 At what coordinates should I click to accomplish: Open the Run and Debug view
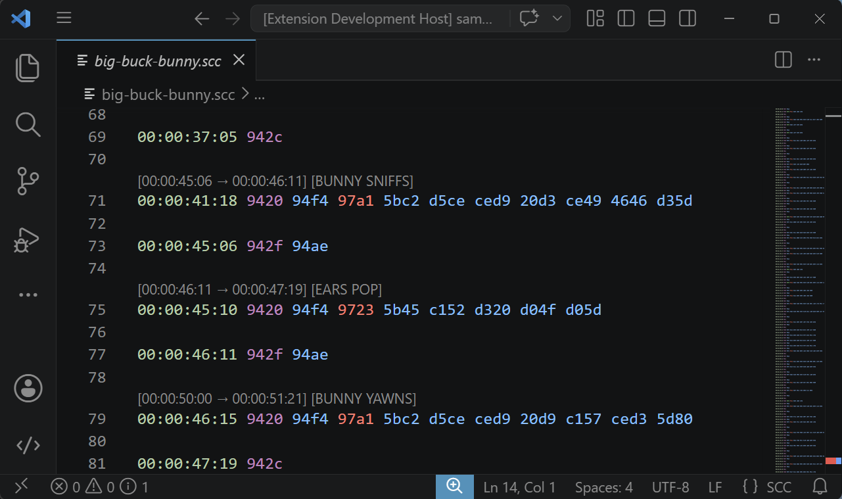coord(28,239)
